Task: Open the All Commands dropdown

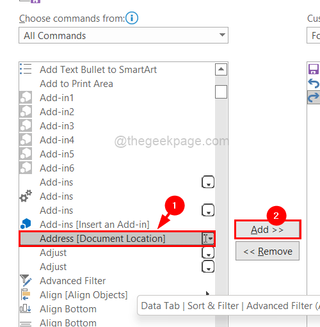Action: tap(124, 35)
